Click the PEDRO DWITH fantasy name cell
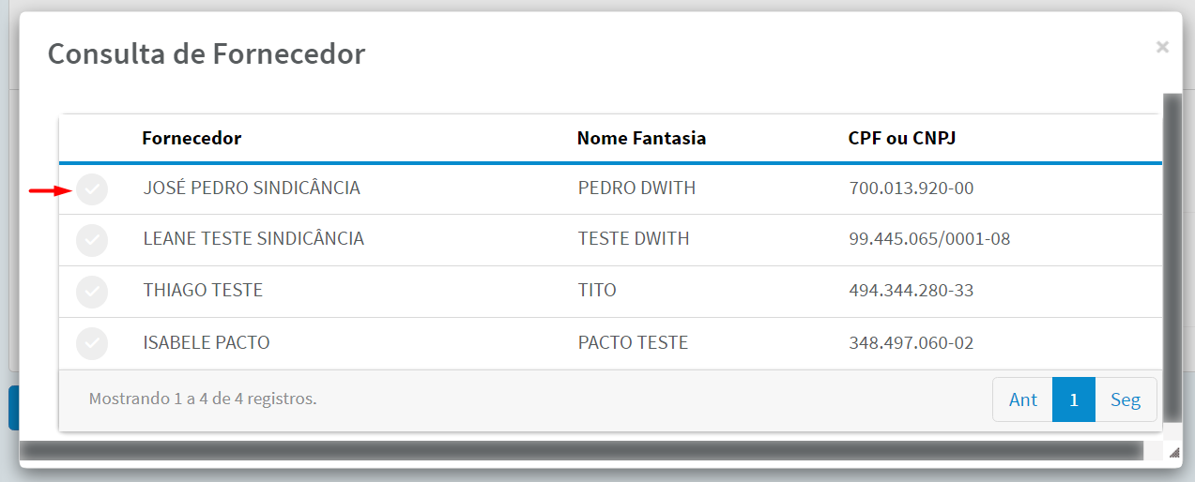Image resolution: width=1195 pixels, height=482 pixels. [636, 188]
